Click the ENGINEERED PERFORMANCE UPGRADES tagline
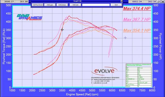165x97 pixels. tap(105, 78)
